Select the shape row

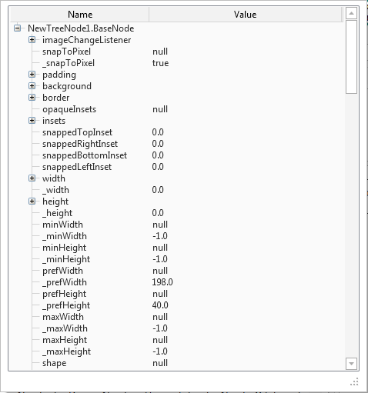coord(177,363)
